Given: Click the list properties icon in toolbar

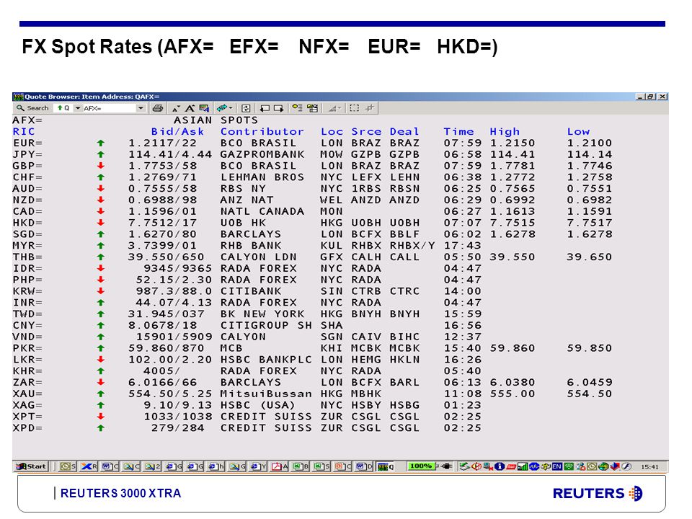Looking at the screenshot, I should (x=312, y=108).
